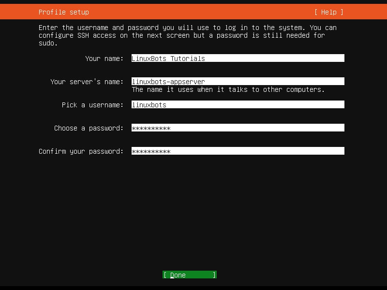Click the Choose a password field
This screenshot has height=290, width=387.
[x=237, y=127]
